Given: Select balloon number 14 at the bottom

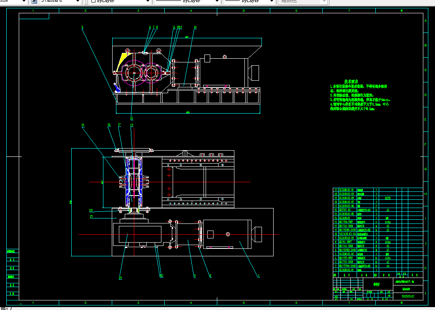Looking at the screenshot, I should (121, 278).
